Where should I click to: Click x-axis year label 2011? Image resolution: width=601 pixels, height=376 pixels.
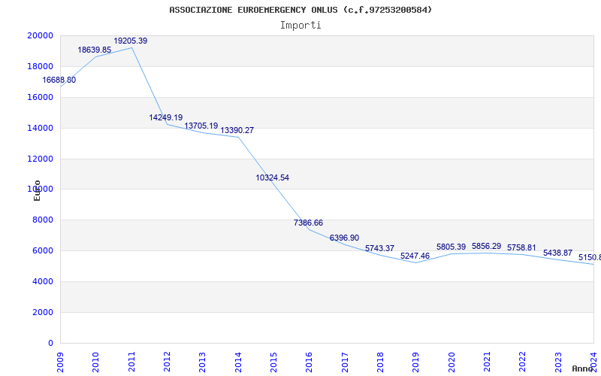[x=131, y=361]
